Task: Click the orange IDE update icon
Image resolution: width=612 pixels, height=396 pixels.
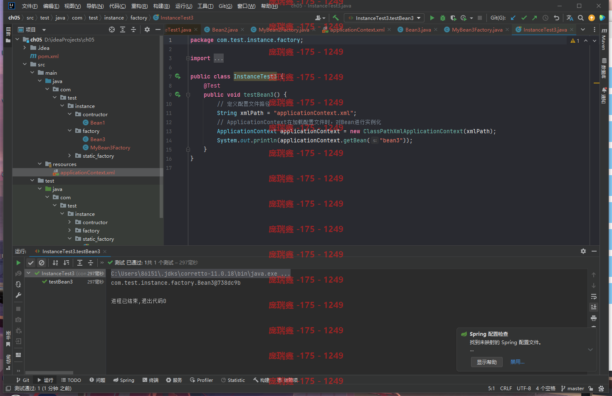Action: click(x=591, y=18)
